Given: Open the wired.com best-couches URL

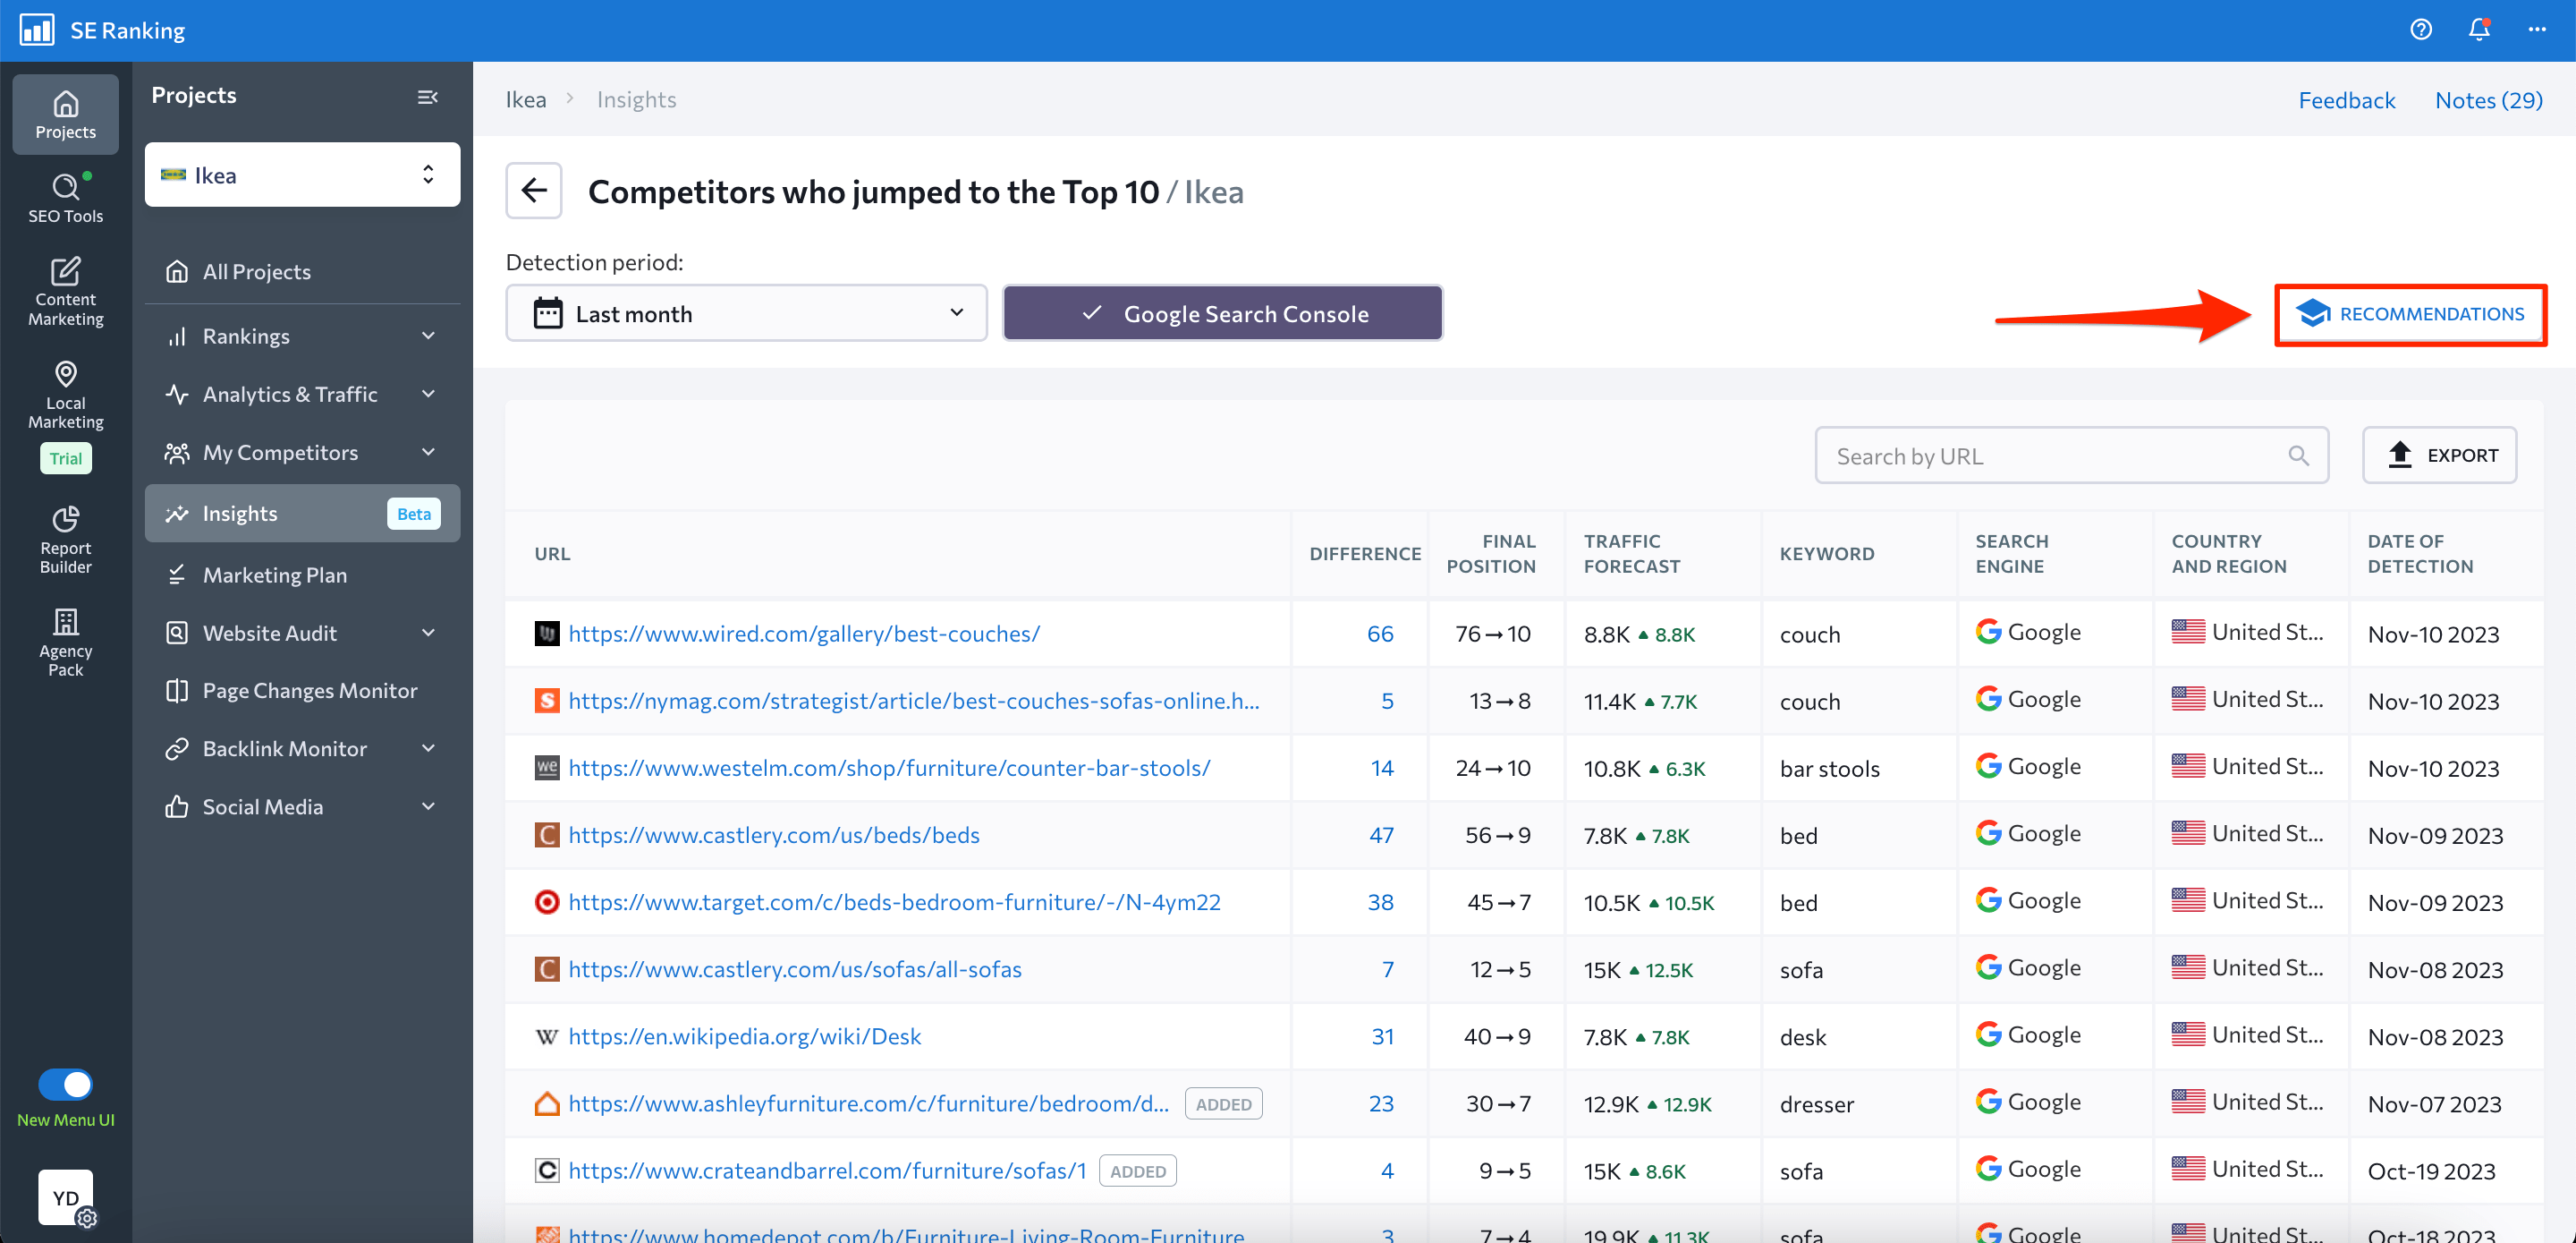Looking at the screenshot, I should pos(804,634).
